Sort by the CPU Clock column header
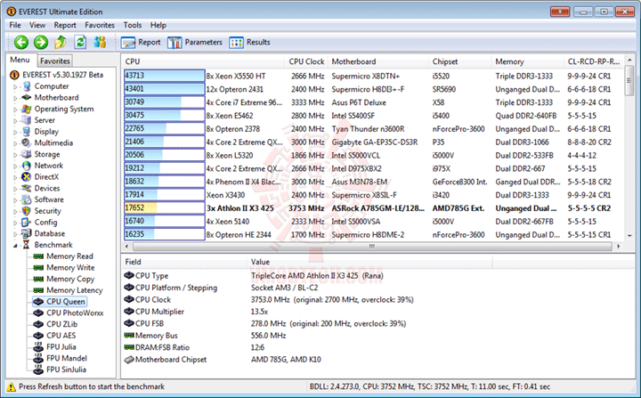Screen dimensions: 641x398 (305, 61)
